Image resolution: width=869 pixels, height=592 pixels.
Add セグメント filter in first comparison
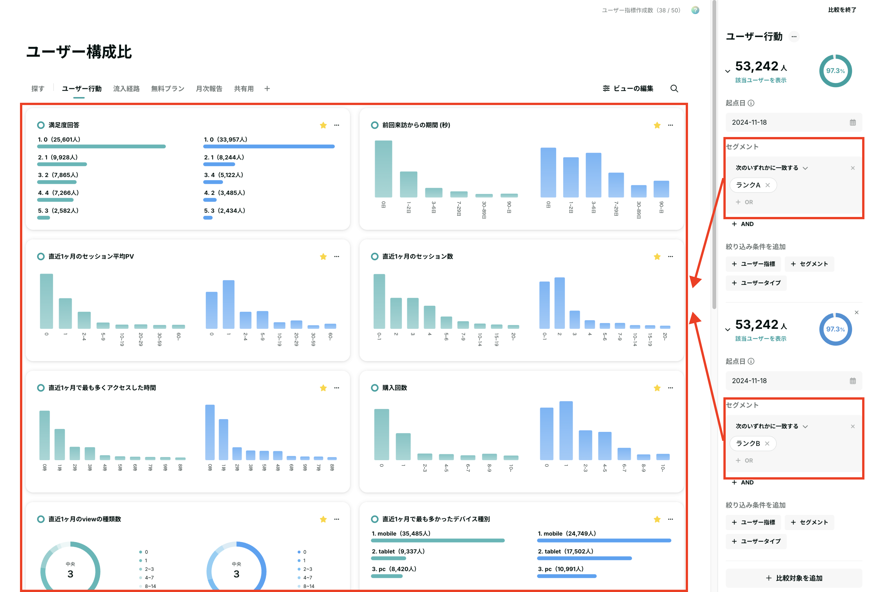pyautogui.click(x=809, y=264)
